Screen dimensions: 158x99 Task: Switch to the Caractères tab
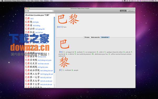tap(105, 37)
